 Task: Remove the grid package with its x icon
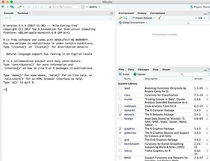(x=207, y=140)
